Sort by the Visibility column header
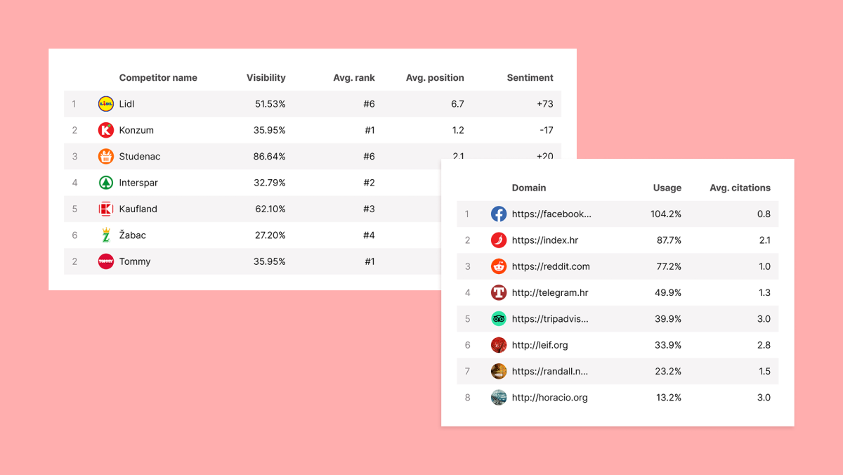This screenshot has width=843, height=475. [266, 78]
